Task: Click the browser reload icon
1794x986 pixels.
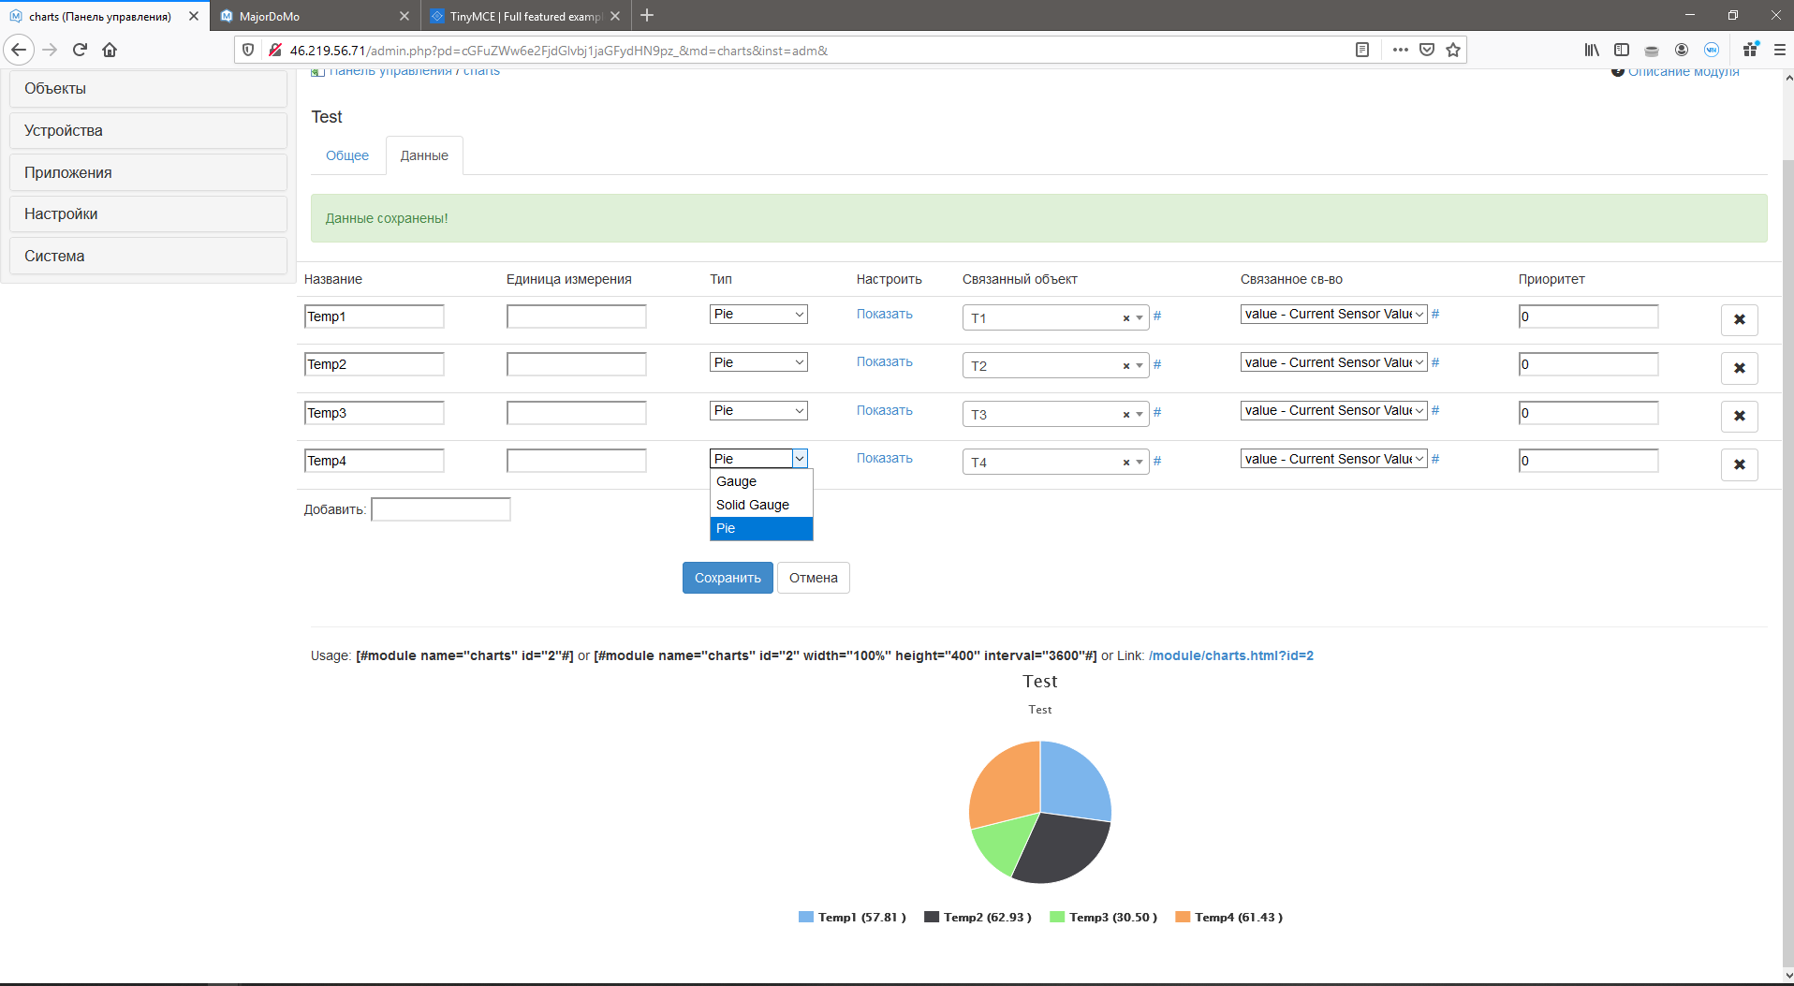Action: 80,50
